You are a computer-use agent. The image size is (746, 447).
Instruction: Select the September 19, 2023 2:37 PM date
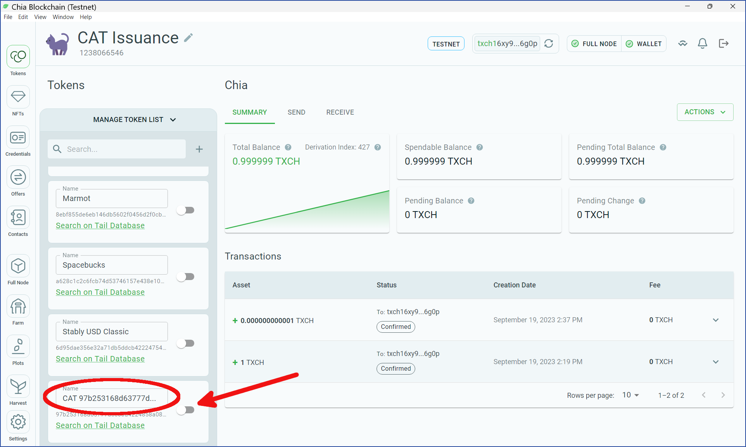538,320
